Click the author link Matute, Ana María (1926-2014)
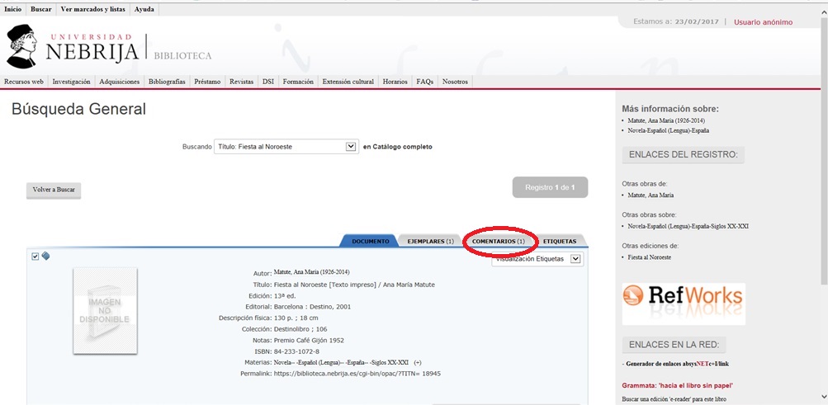 pos(311,272)
